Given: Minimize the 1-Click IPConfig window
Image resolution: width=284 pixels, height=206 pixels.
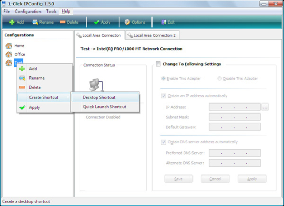Looking at the screenshot, I should click(263, 4).
